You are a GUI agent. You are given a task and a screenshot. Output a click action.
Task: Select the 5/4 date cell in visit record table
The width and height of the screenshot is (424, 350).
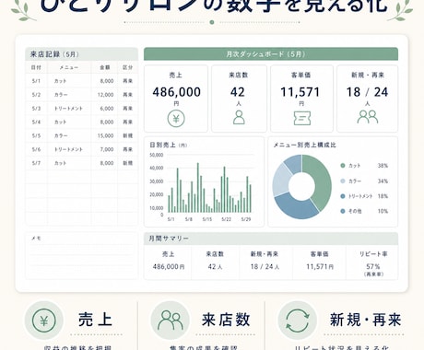point(36,122)
